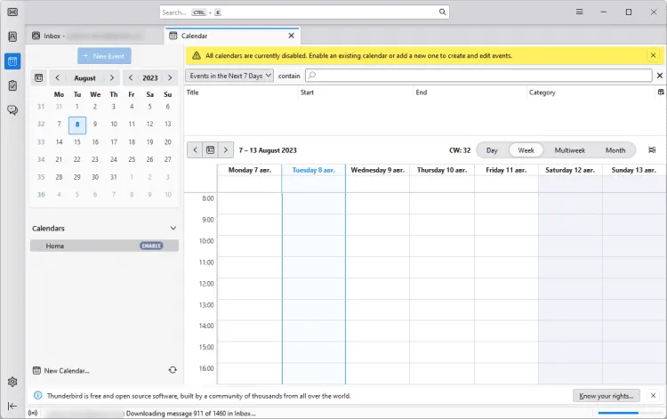Click the event filter text field
Screen dimensions: 667x419
coord(478,76)
